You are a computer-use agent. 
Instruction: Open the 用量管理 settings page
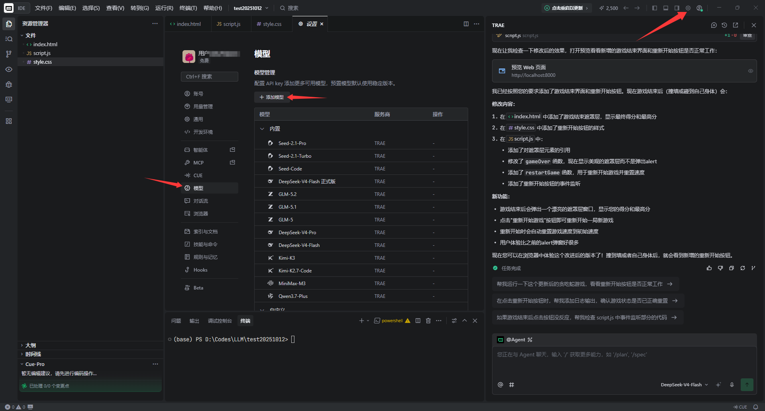tap(210, 106)
